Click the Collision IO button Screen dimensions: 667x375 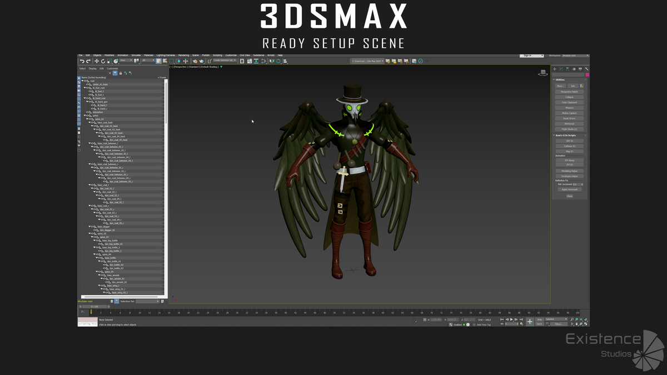tap(570, 146)
